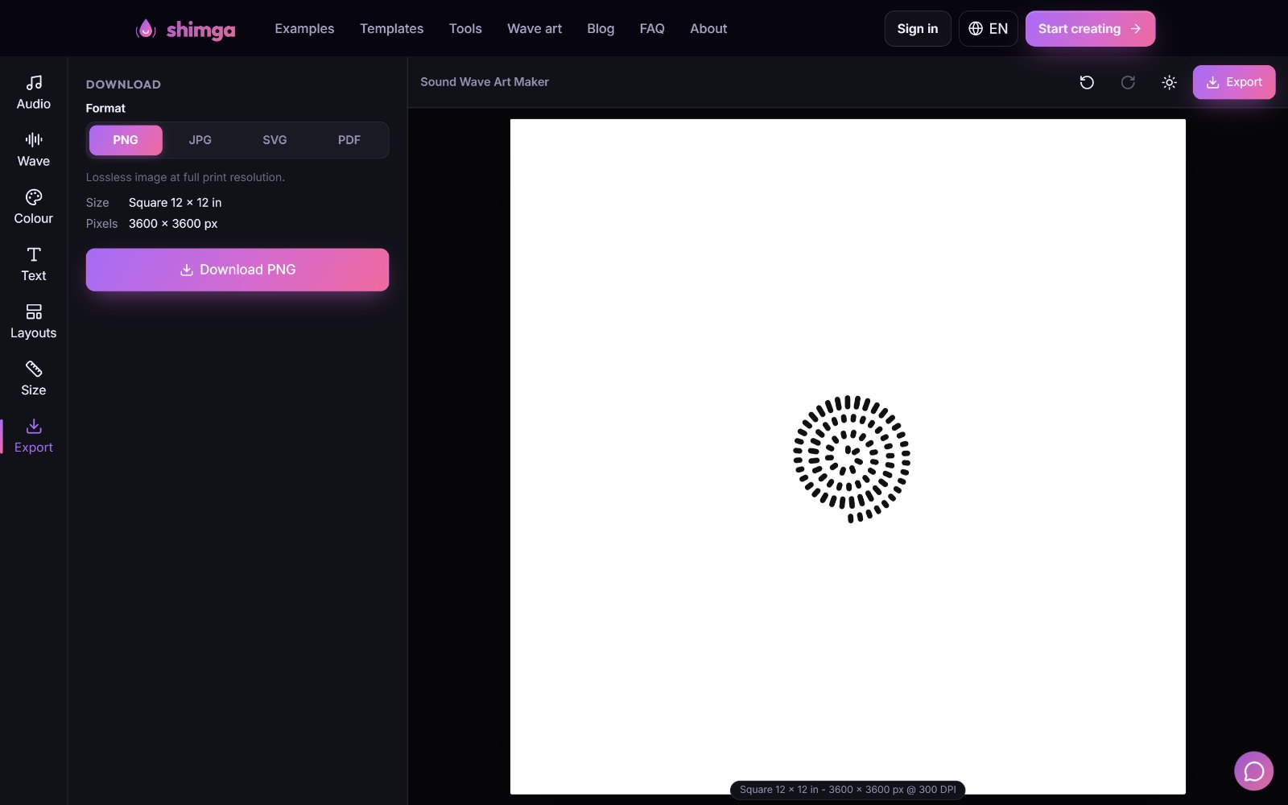Click the undo arrow icon
Image resolution: width=1288 pixels, height=805 pixels.
click(x=1087, y=82)
